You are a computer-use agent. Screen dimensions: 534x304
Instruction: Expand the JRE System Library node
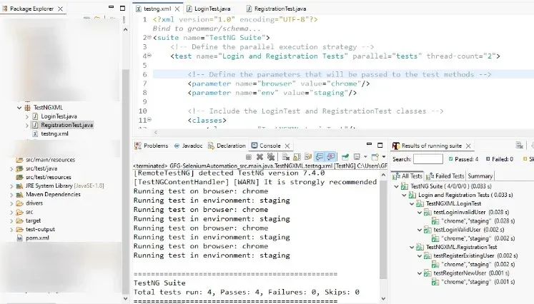11,186
